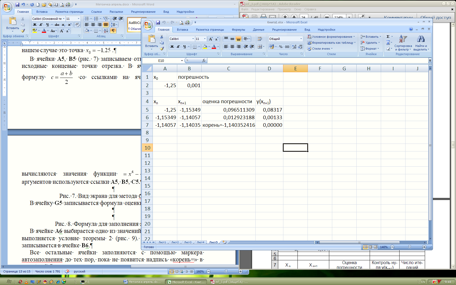Decrease decimal places in Excel

click(x=300, y=47)
